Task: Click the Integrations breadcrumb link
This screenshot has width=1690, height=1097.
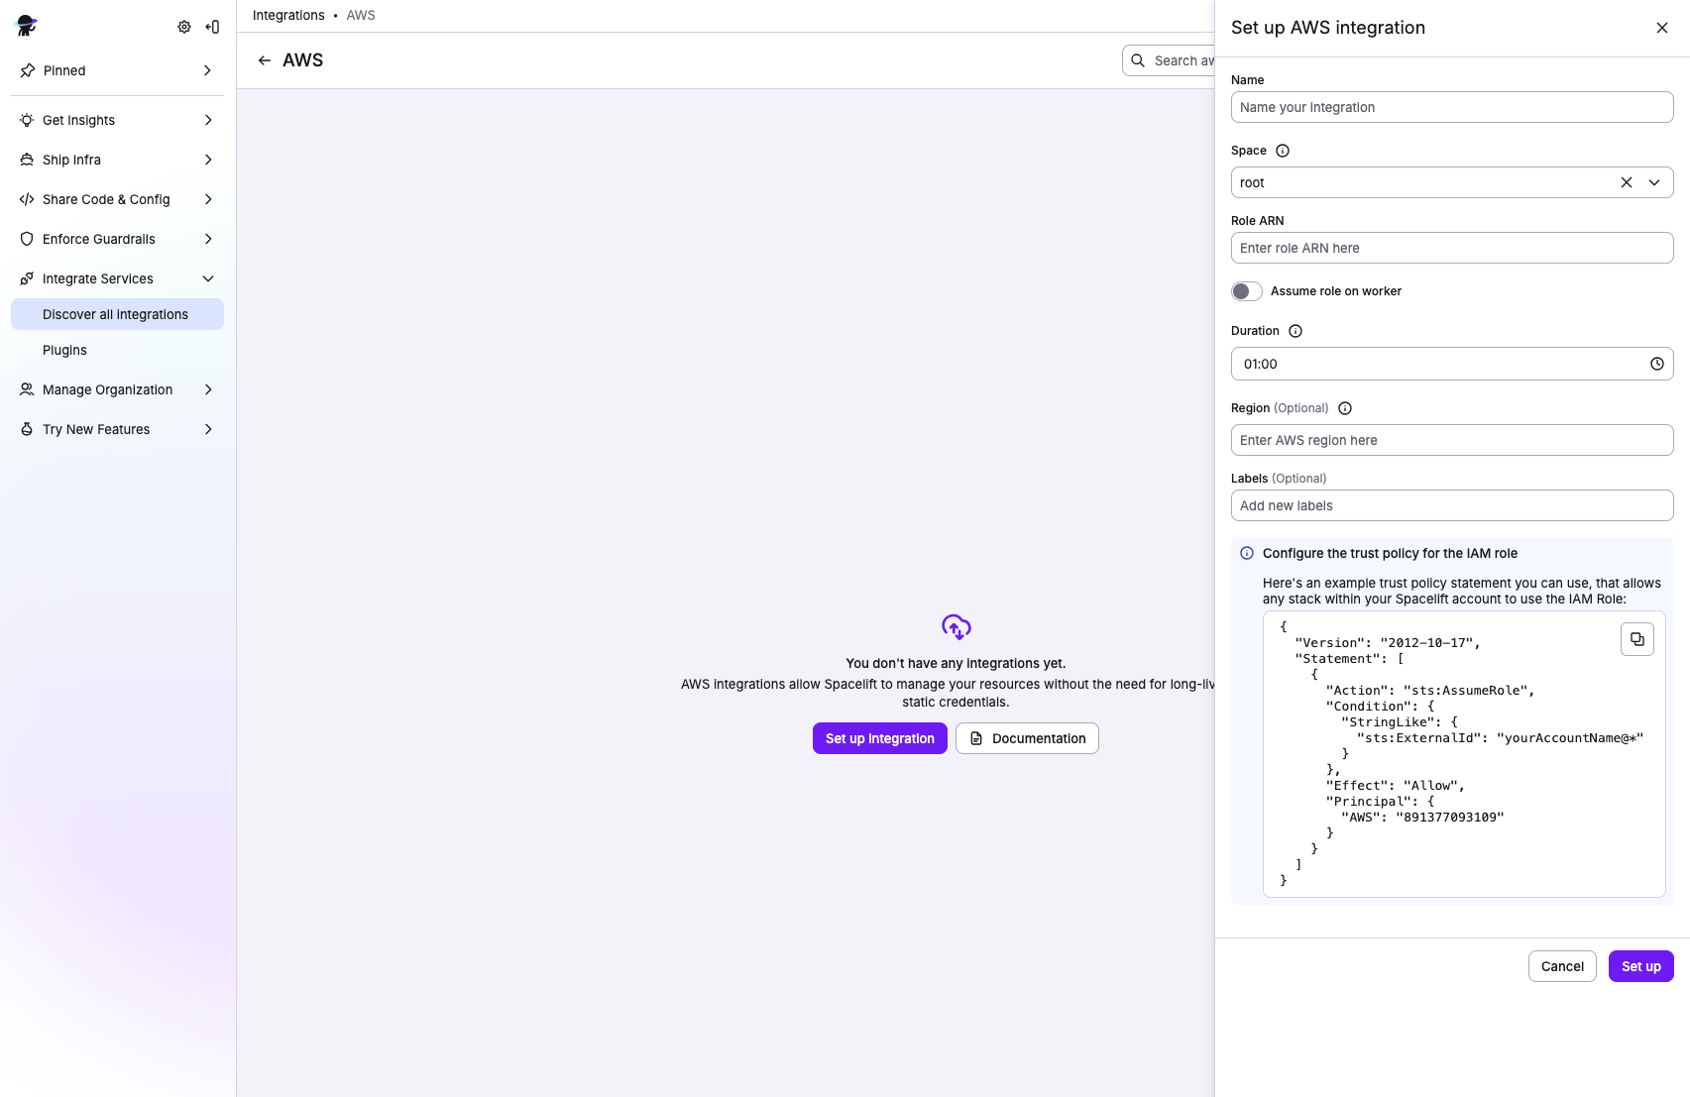Action: tap(288, 15)
